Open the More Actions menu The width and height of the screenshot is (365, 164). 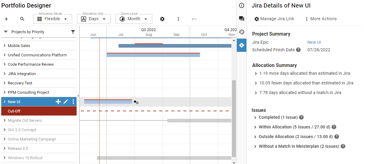[x=321, y=19]
